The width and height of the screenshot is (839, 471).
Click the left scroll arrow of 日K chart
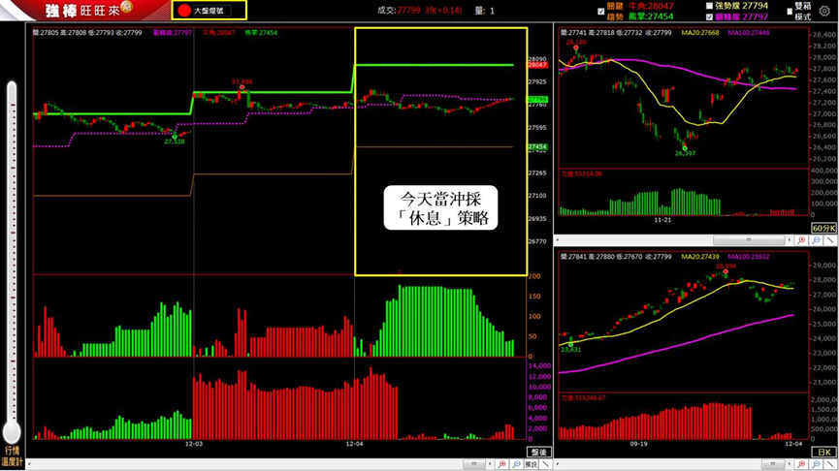[558, 464]
